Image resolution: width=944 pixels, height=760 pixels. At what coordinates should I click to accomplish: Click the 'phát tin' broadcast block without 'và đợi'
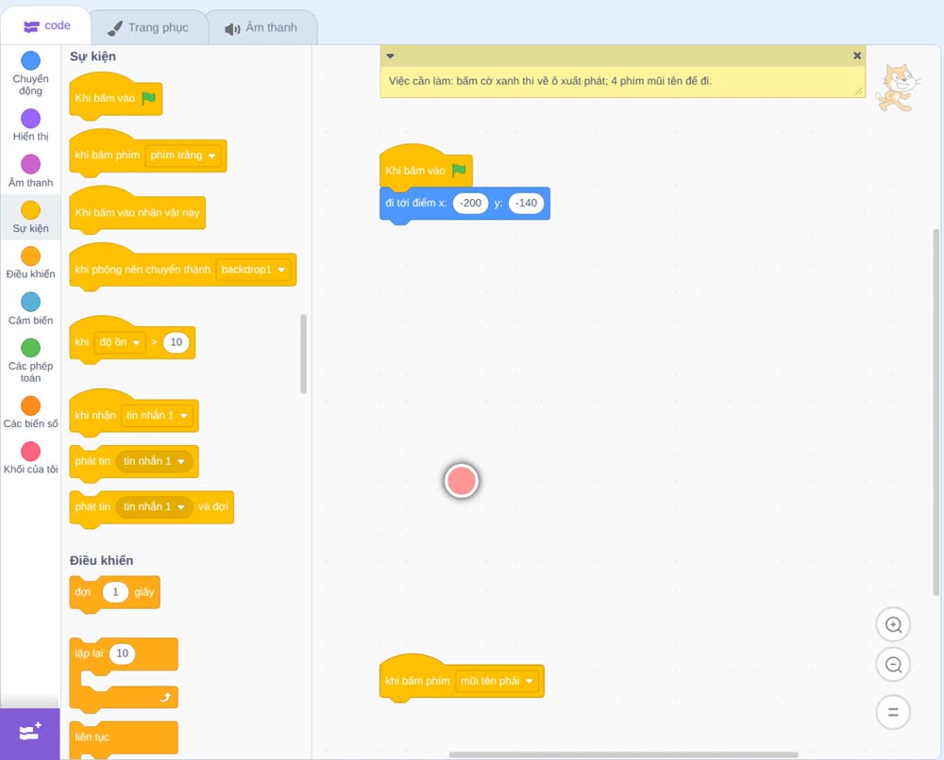[x=134, y=463]
